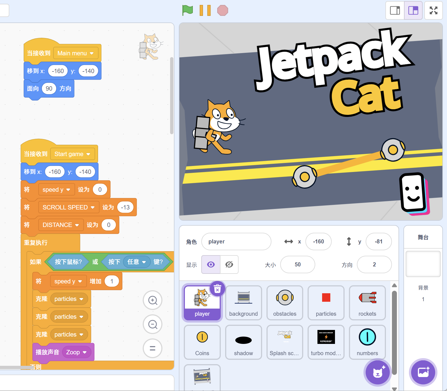Click the red stop sign
This screenshot has height=391, width=447.
pyautogui.click(x=222, y=10)
